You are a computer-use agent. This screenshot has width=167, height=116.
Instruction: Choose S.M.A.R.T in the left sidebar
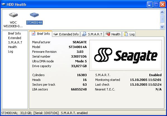[15, 42]
